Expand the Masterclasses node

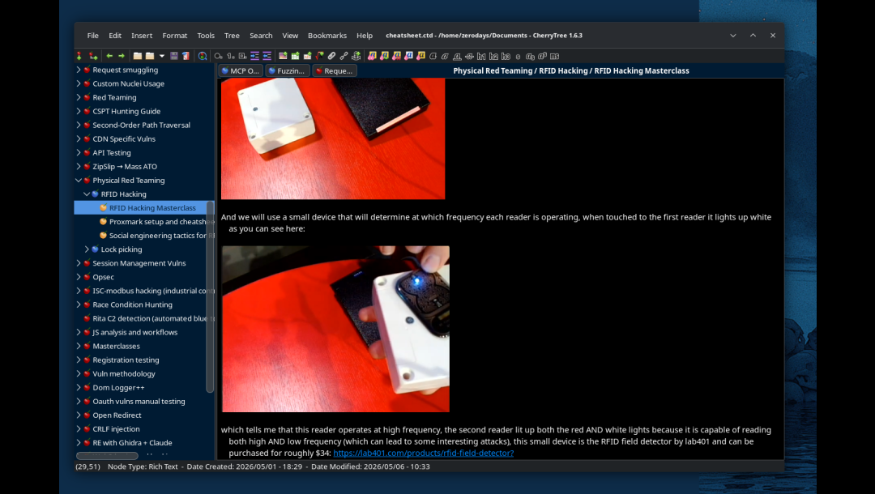click(79, 346)
